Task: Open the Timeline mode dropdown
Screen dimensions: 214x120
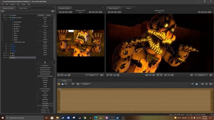Action: (x=86, y=84)
